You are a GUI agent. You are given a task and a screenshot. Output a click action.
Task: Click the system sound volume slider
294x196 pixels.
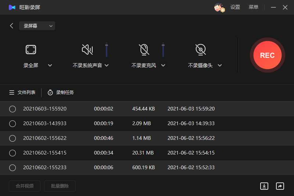coord(107,50)
